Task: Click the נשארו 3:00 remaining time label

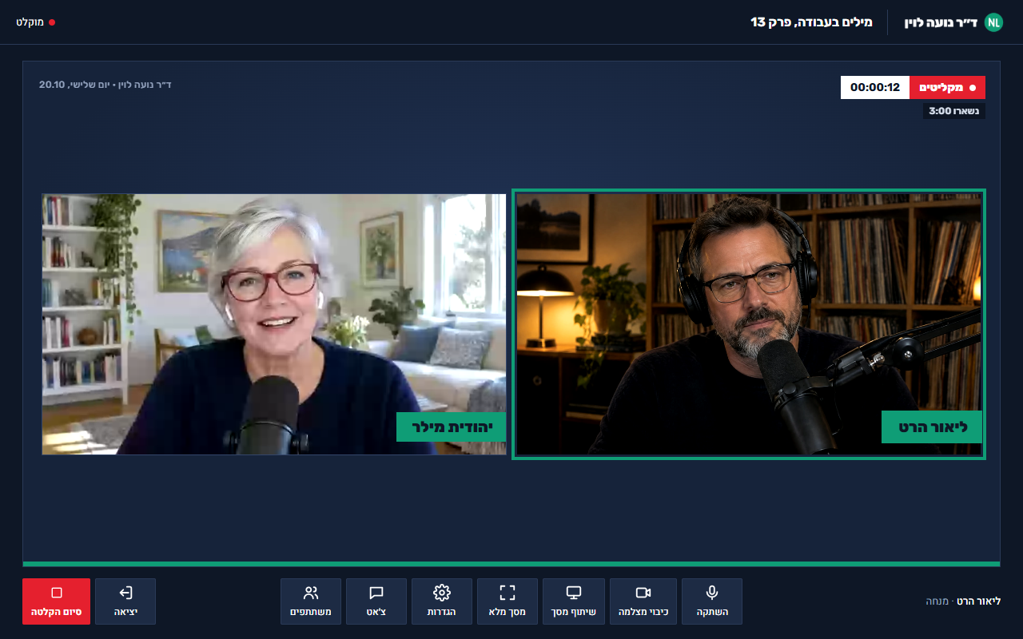Action: tap(954, 111)
